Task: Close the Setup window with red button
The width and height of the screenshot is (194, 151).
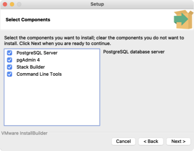Action: pyautogui.click(x=5, y=4)
